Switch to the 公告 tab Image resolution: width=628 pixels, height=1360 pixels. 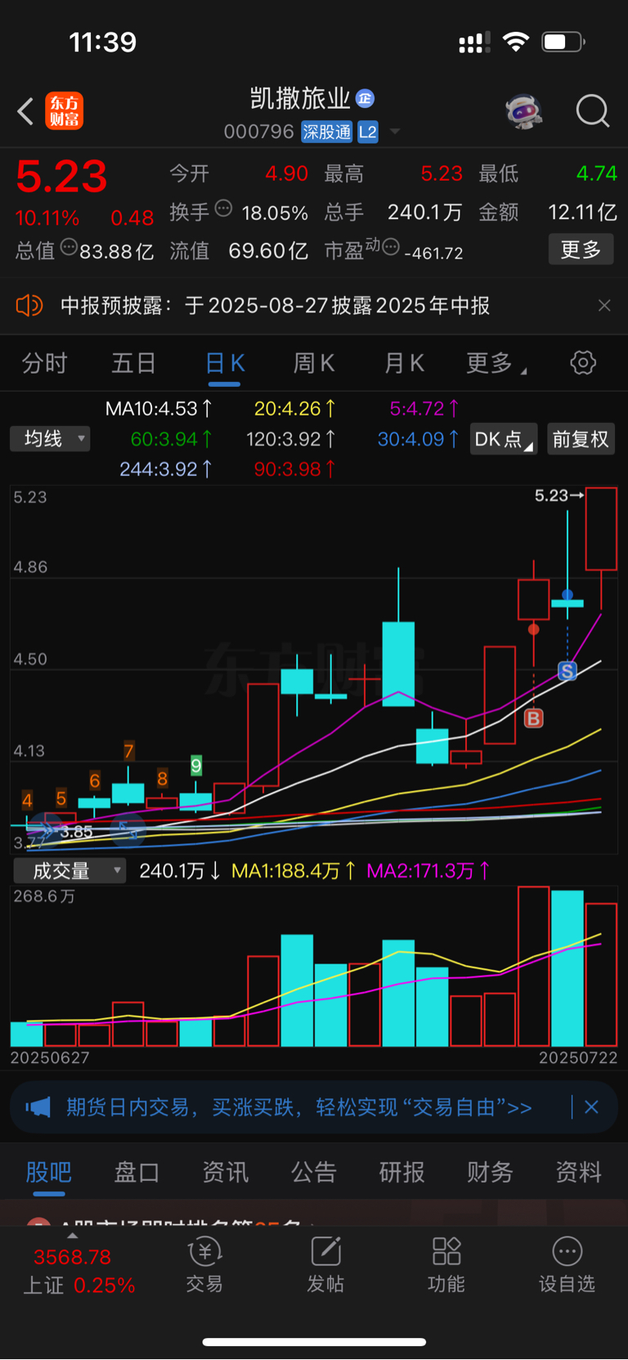(x=313, y=1172)
